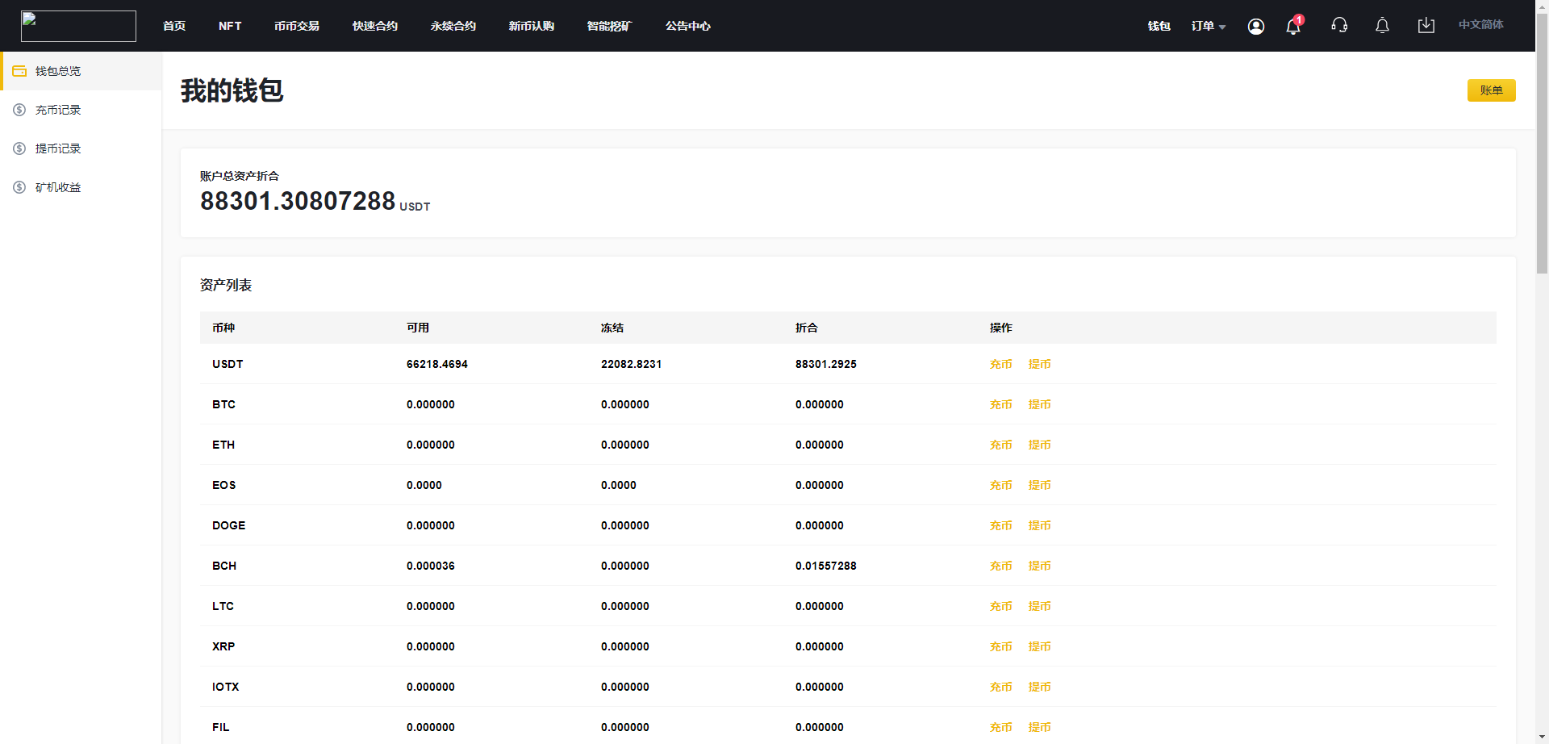Open 充币记录 in the sidebar
The image size is (1549, 744).
click(58, 110)
